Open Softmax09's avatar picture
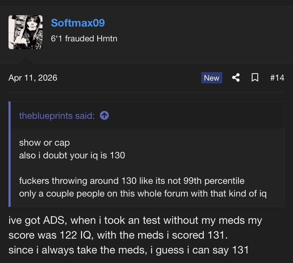The height and width of the screenshot is (263, 293). click(25, 32)
